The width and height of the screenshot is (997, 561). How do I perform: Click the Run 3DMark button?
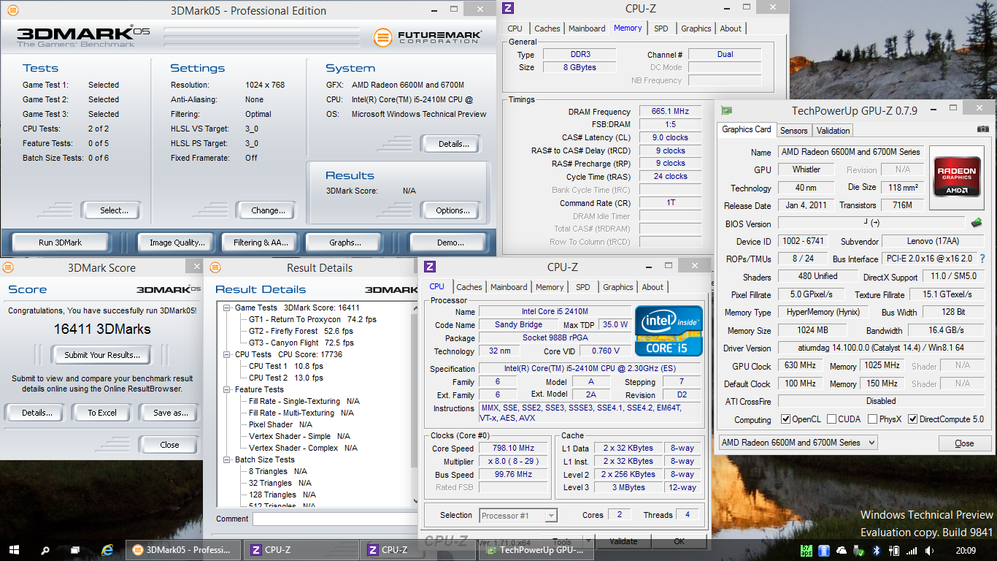coord(61,243)
